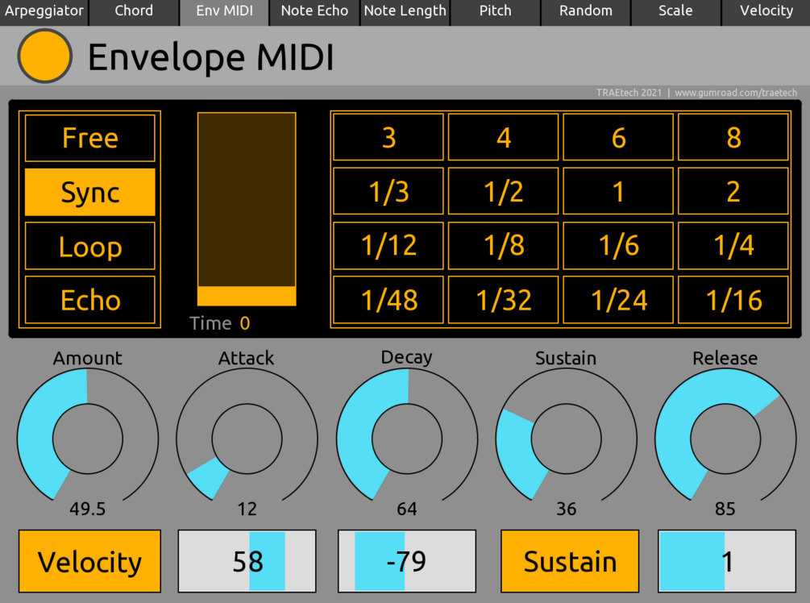810x603 pixels.
Task: Choose sync rate 4
Action: (504, 137)
